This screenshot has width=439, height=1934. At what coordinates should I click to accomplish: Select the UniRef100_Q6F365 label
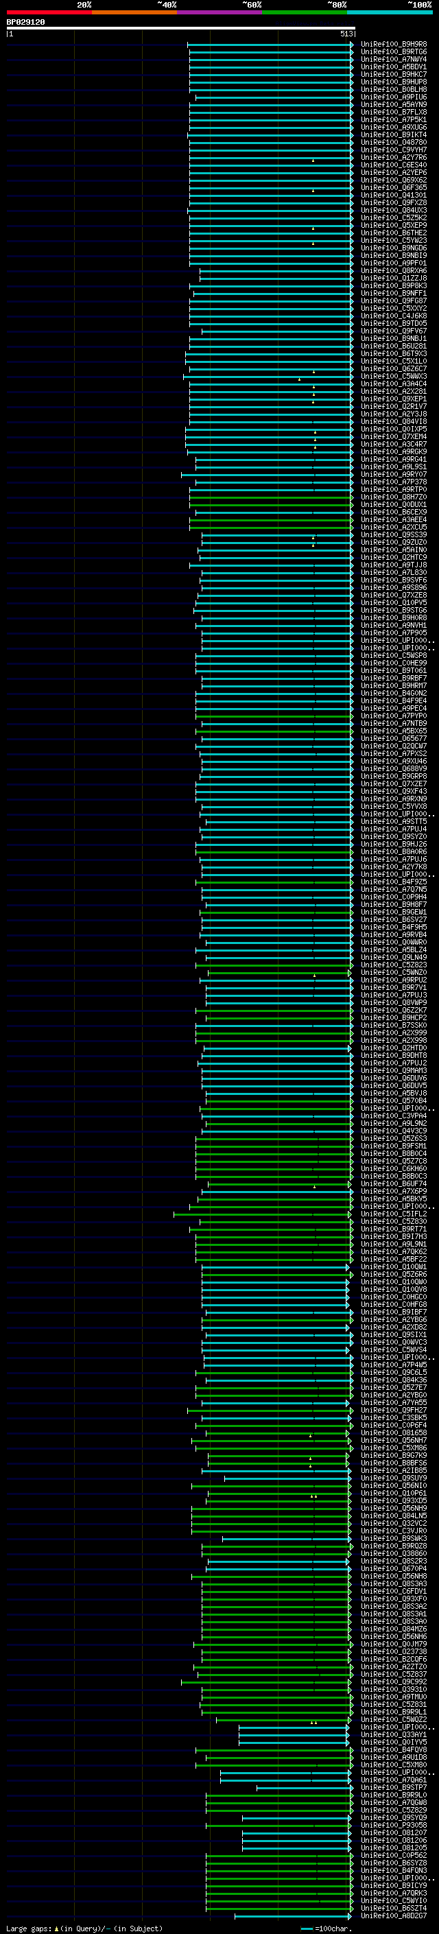coord(394,188)
